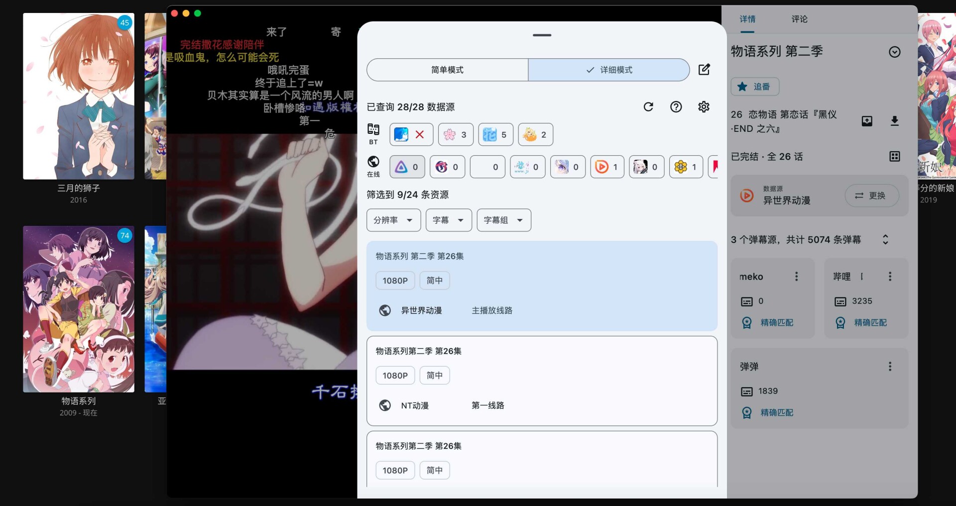Click the 已查询 28/28 数据源 text
The height and width of the screenshot is (506, 956).
pos(411,107)
